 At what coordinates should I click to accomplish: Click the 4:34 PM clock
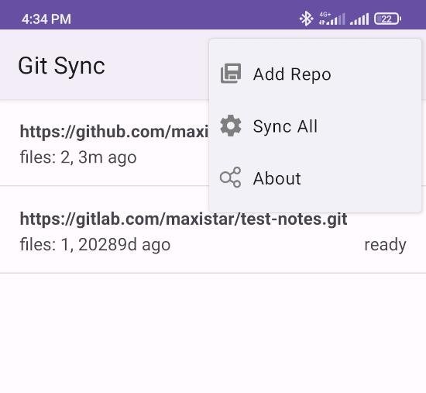pyautogui.click(x=46, y=19)
